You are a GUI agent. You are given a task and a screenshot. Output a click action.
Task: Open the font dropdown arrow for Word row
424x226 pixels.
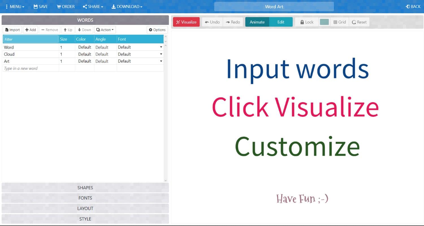pyautogui.click(x=161, y=47)
